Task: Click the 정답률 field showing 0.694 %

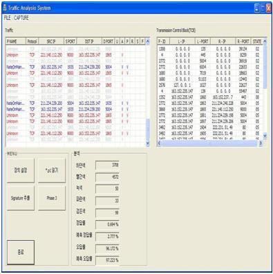Action: tap(107, 224)
